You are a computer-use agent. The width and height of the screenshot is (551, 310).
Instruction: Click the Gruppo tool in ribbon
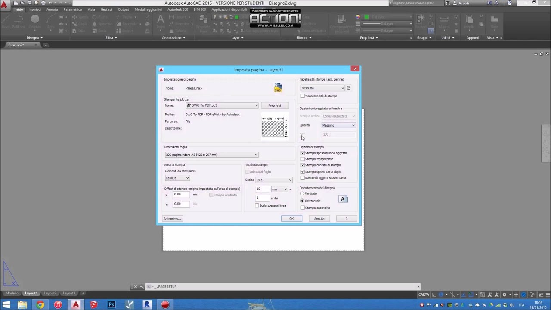coord(421,22)
